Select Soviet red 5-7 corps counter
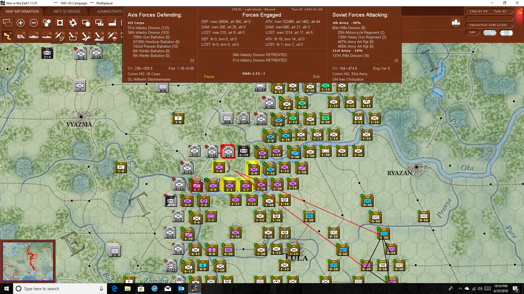Image resolution: width=524 pixels, height=294 pixels. [196, 185]
